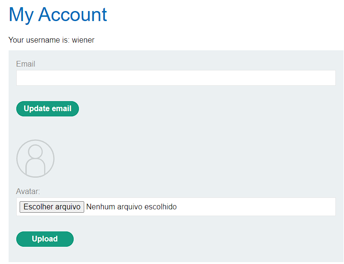The width and height of the screenshot is (344, 264).
Task: Click the default avatar placeholder icon
Action: [35, 159]
